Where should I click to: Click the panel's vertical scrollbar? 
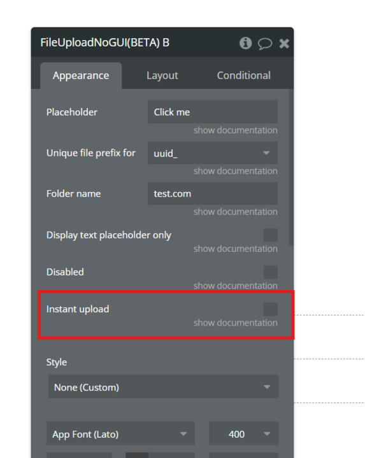pos(290,168)
